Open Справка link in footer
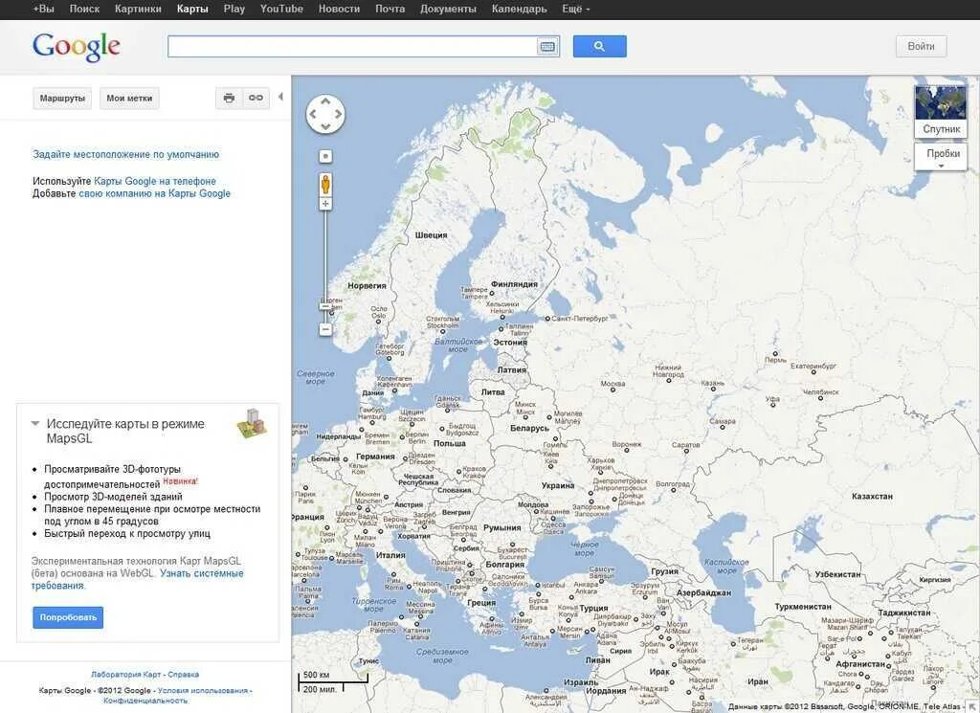The image size is (980, 713). tap(183, 675)
